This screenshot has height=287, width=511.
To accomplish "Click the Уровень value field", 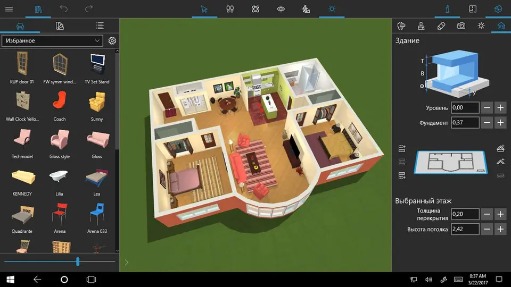I will pyautogui.click(x=465, y=108).
